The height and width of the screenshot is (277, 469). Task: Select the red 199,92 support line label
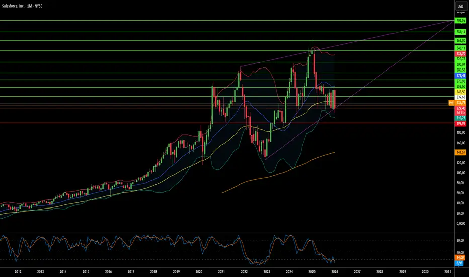(x=460, y=124)
